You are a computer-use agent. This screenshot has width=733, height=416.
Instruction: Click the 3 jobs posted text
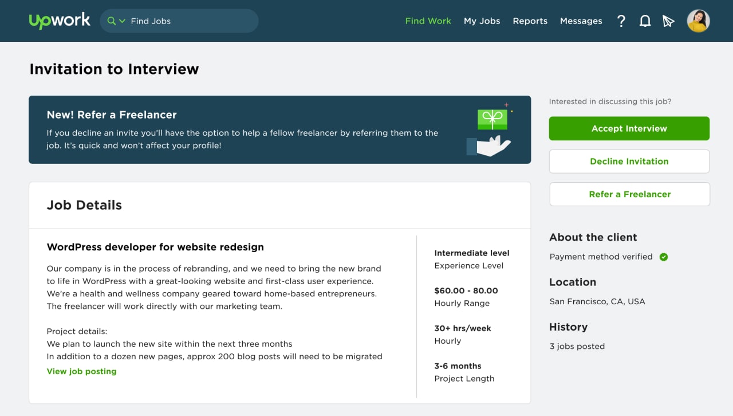(x=577, y=346)
